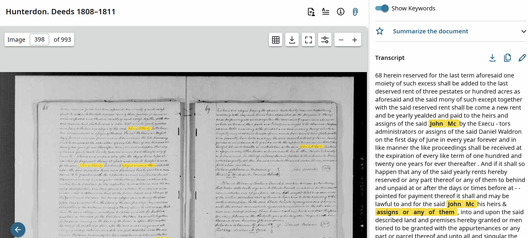The width and height of the screenshot is (528, 238).
Task: Go back using the blue arrow button
Action: pyautogui.click(x=18, y=230)
